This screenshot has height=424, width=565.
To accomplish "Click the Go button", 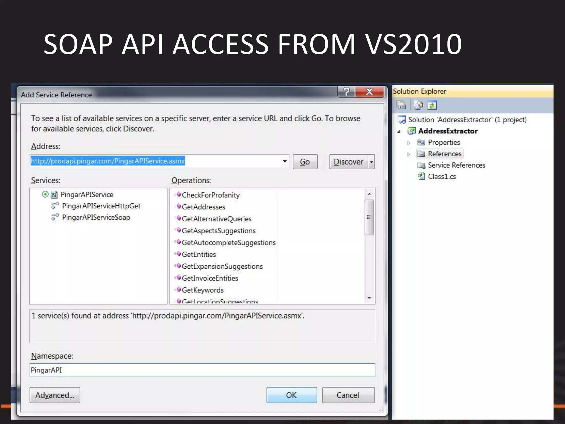I will pyautogui.click(x=305, y=162).
